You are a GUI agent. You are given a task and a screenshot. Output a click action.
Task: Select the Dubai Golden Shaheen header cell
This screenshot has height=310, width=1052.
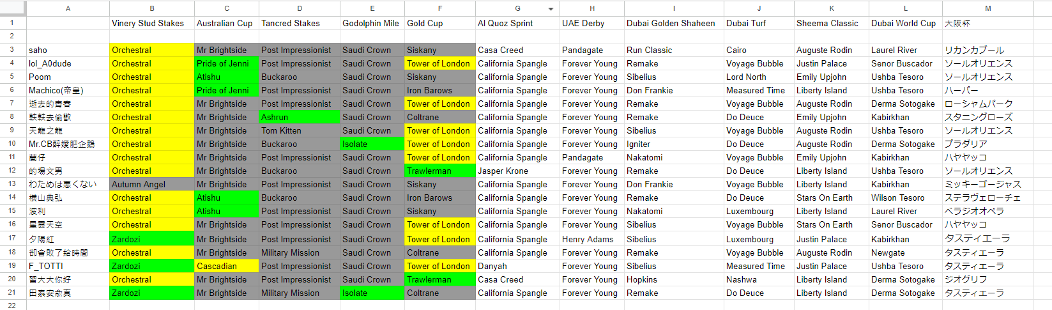tap(674, 23)
